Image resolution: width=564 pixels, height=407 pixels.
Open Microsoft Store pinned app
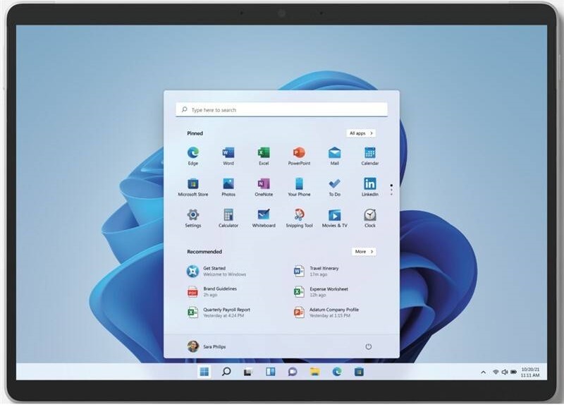(193, 187)
